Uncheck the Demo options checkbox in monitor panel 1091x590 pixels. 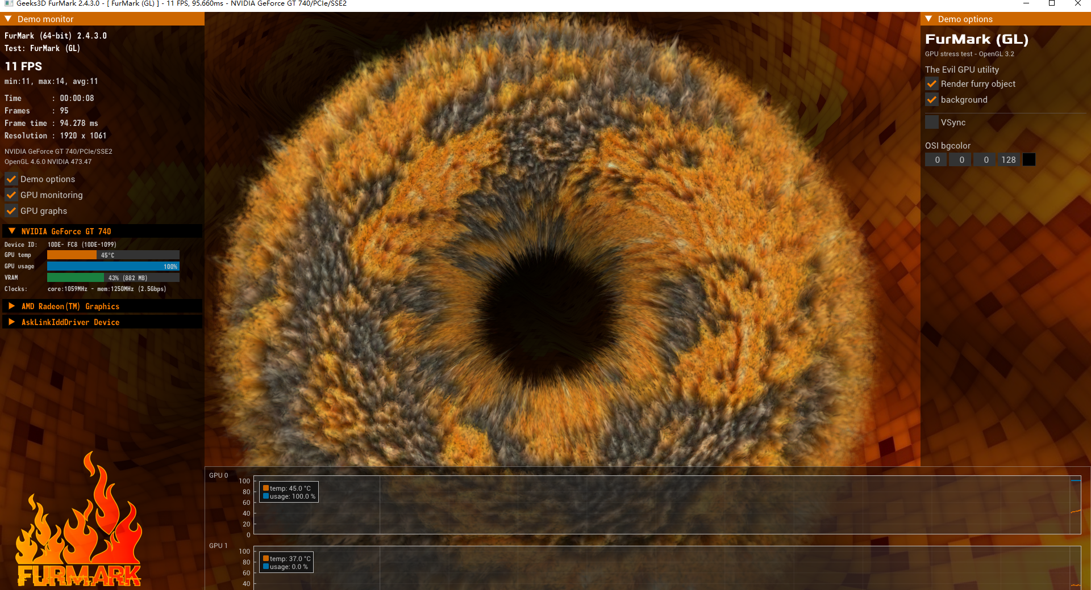11,179
